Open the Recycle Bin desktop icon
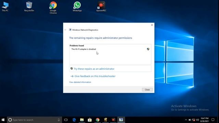The height and width of the screenshot is (123, 219). coord(29,6)
